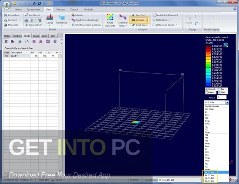Open the Rendering options tool
This screenshot has height=184, width=239.
coord(62,20)
